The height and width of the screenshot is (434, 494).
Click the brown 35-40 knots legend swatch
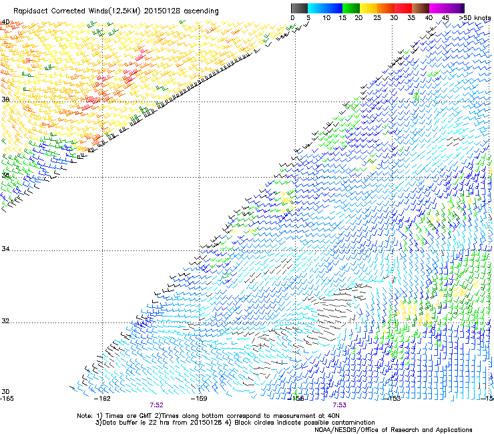pos(421,8)
